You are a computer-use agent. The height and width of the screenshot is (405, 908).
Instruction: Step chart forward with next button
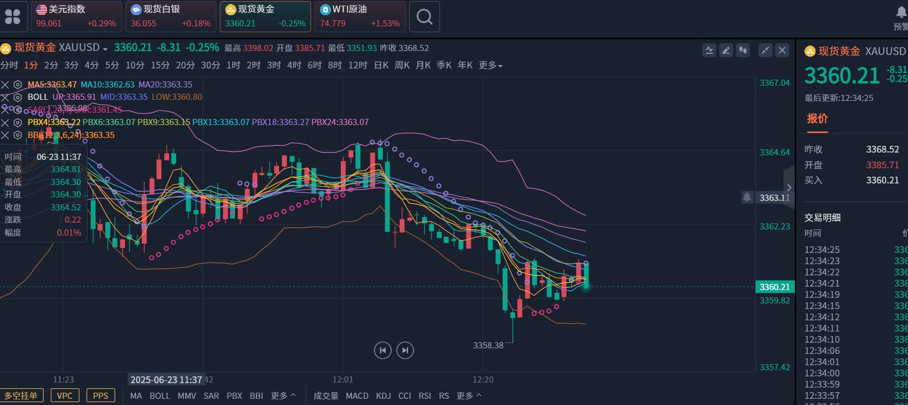(405, 351)
